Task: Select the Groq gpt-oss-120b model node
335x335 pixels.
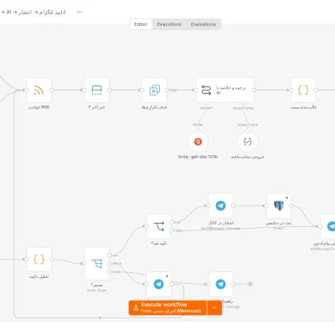Action: pos(198,142)
